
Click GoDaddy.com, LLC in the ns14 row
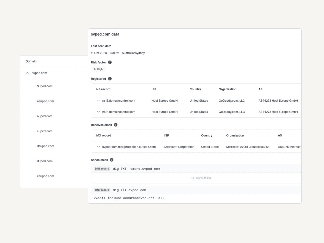232,112
